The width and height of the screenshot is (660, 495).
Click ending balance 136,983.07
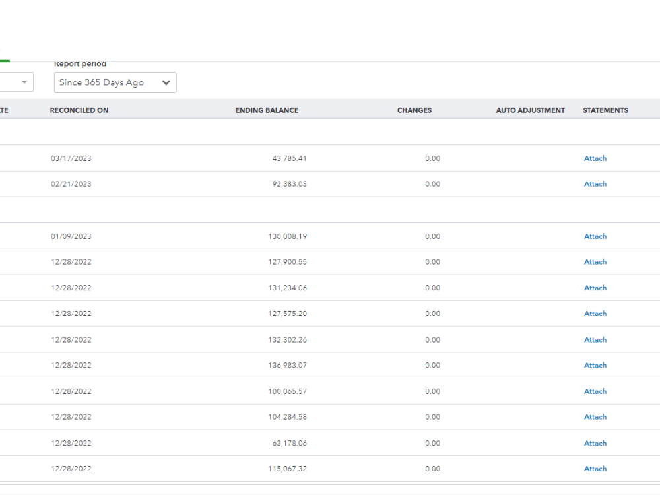tap(288, 366)
